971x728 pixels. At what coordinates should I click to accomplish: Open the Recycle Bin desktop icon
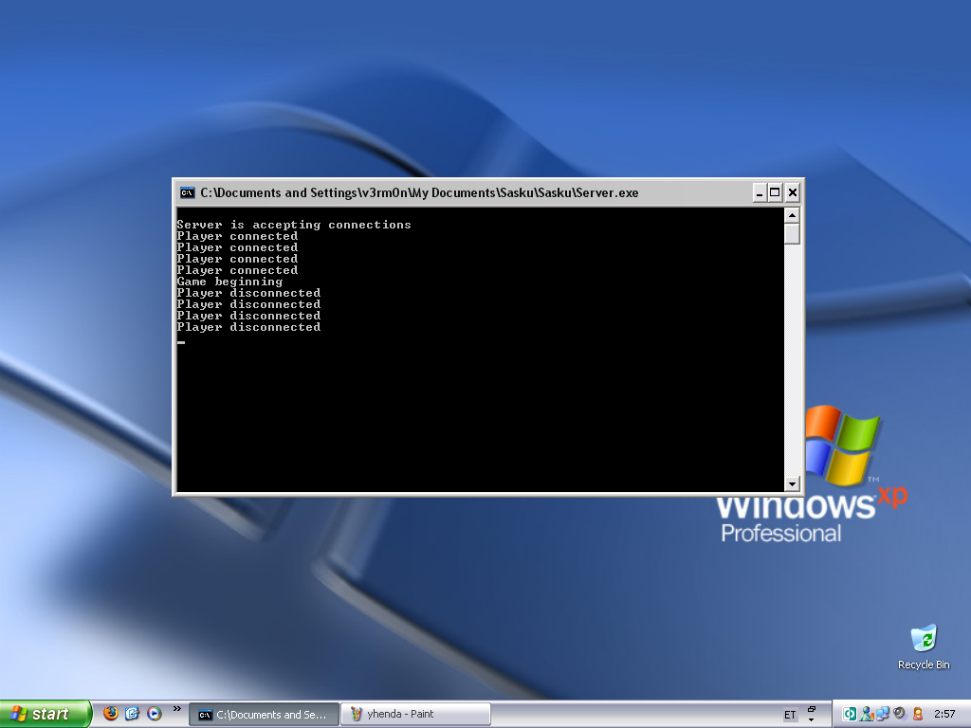[x=924, y=646]
